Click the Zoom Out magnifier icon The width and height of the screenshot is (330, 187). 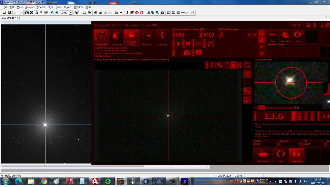point(57,13)
